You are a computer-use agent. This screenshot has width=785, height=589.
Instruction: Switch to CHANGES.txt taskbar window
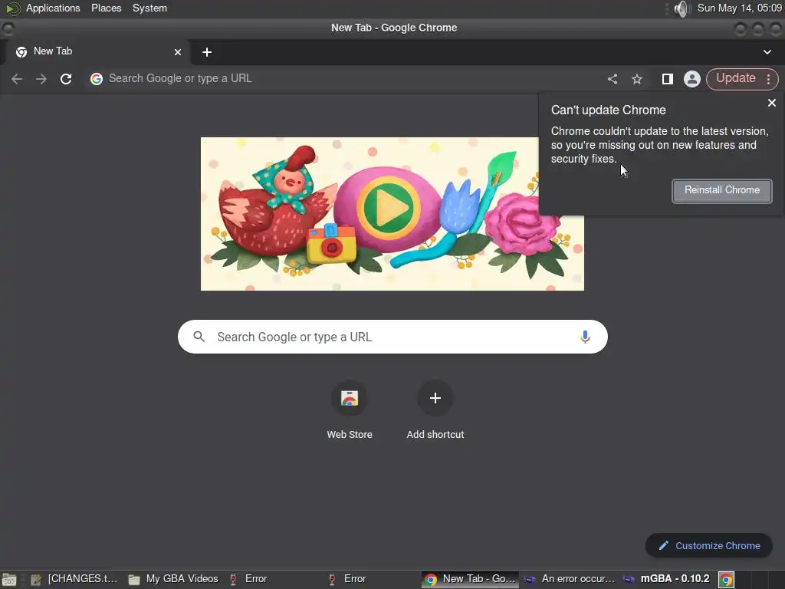pos(74,579)
